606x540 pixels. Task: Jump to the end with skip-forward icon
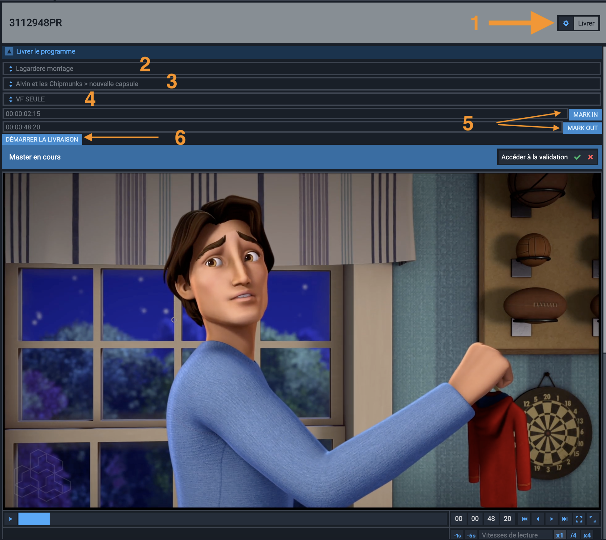(x=565, y=519)
